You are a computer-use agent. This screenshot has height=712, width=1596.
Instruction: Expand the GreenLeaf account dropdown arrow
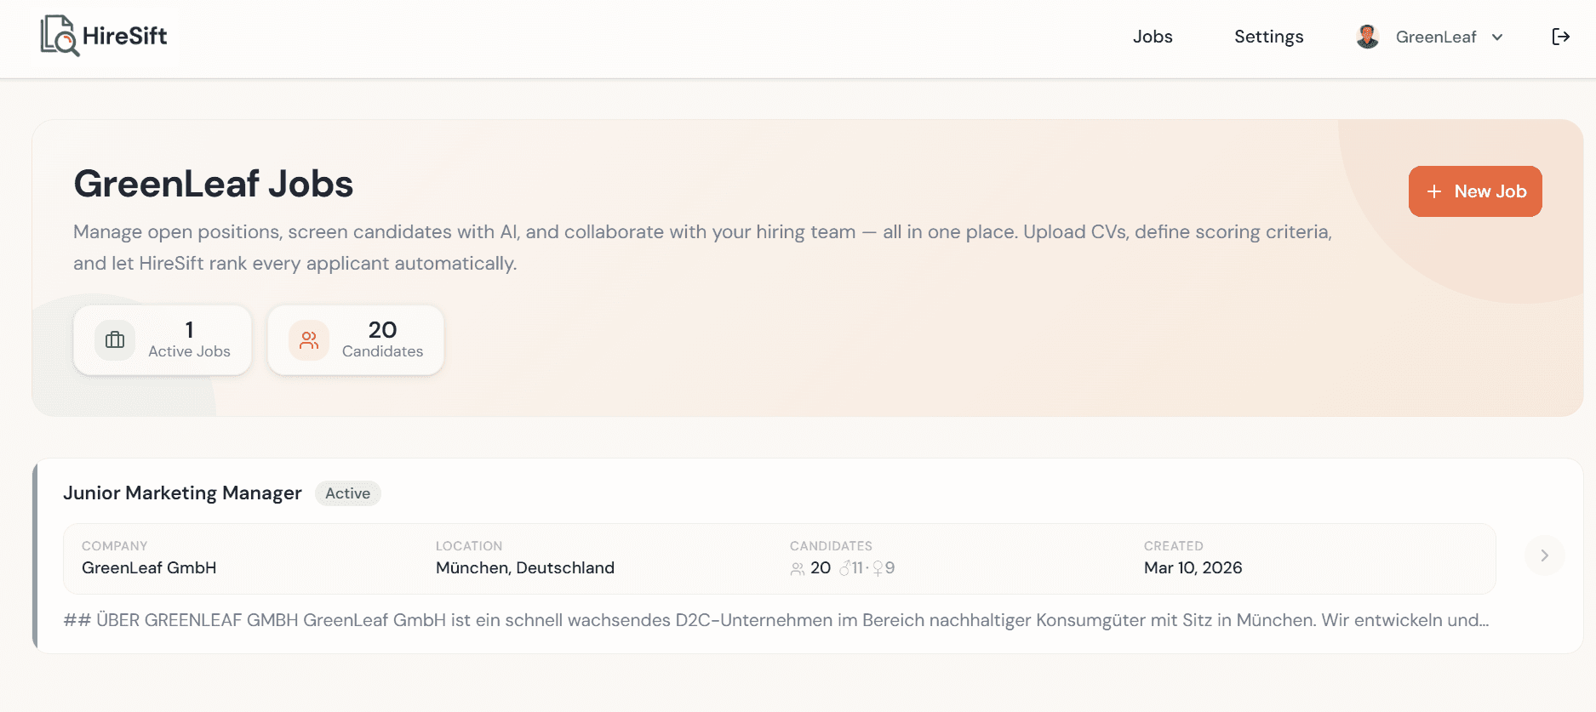(x=1497, y=37)
